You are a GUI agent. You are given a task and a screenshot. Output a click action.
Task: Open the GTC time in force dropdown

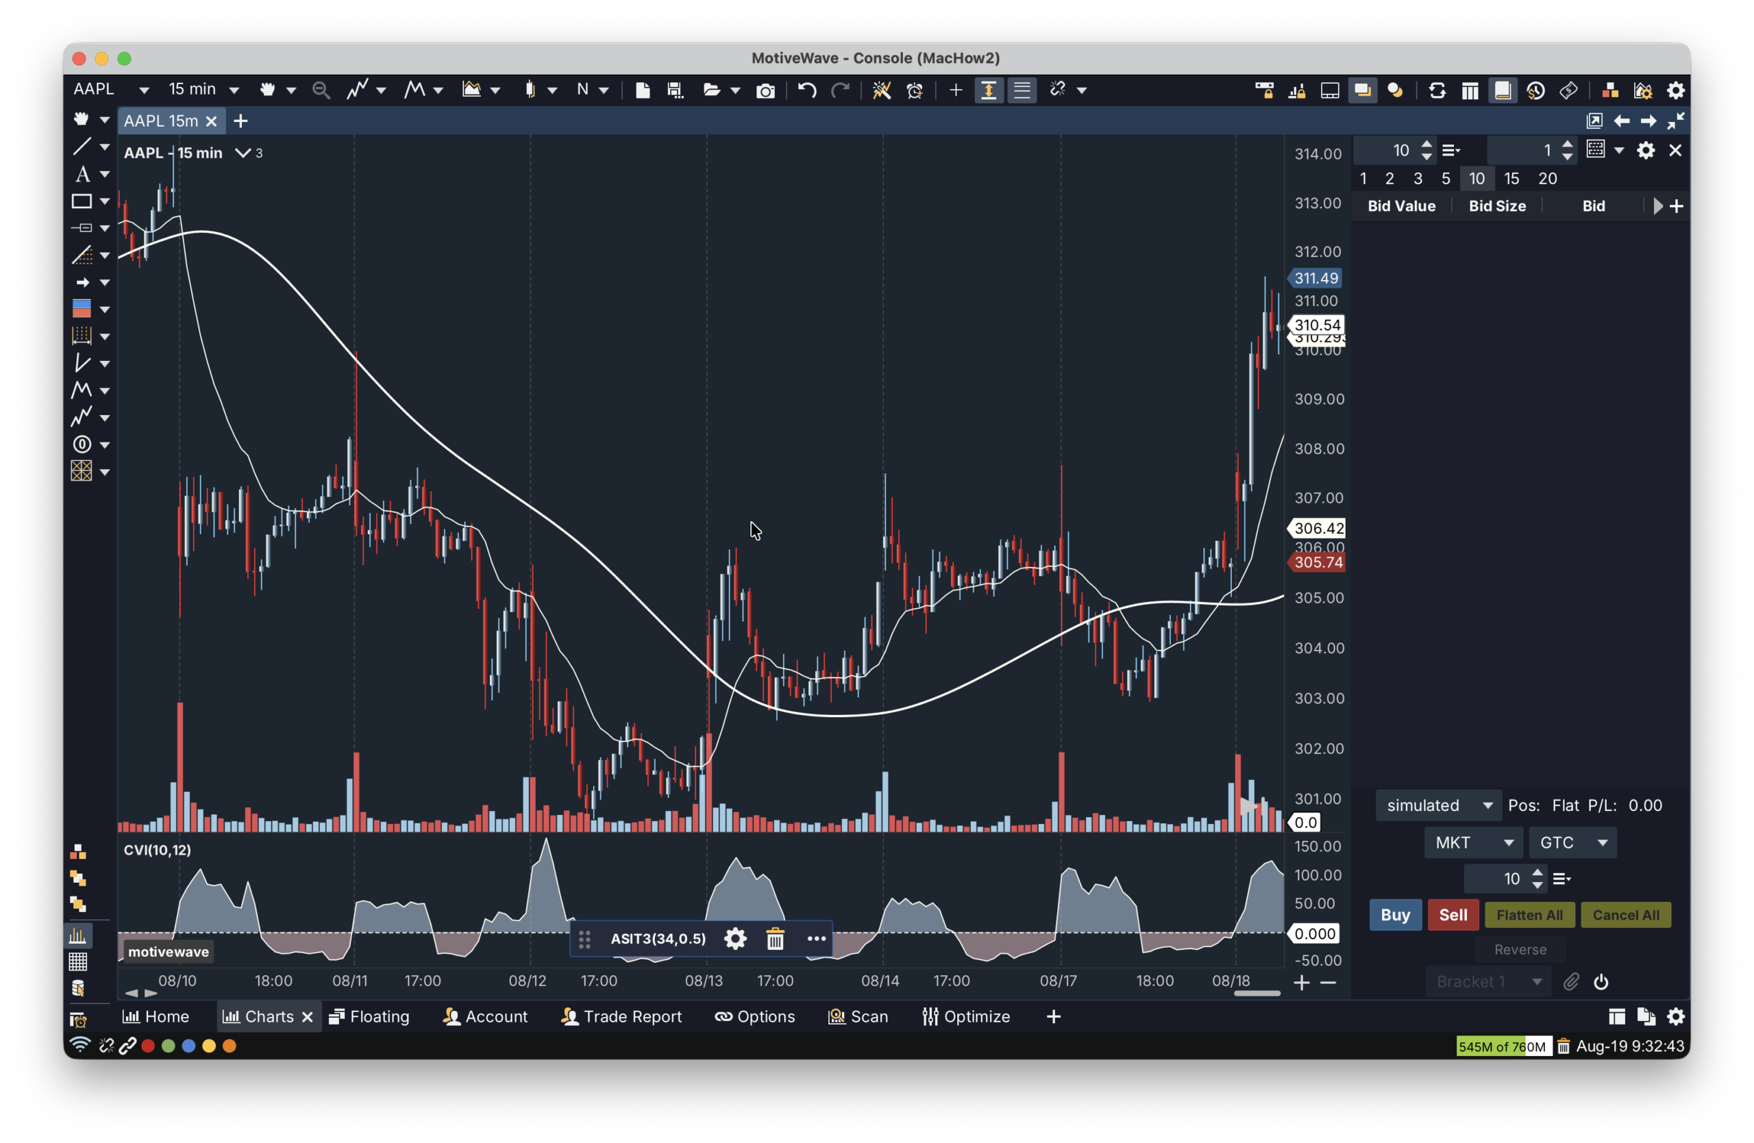(x=1572, y=842)
